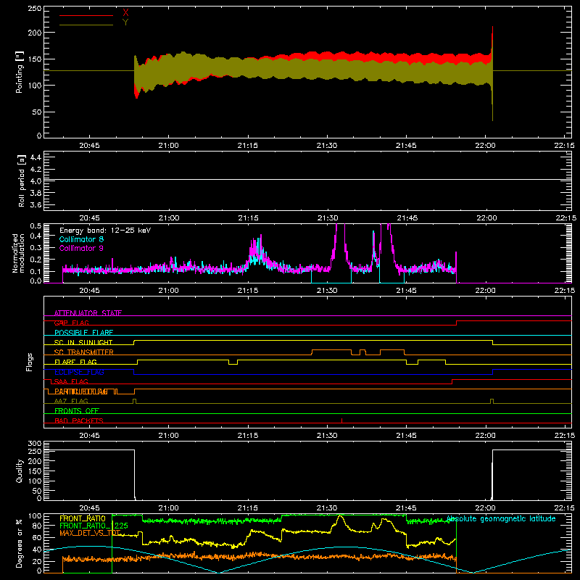Screen dimensions: 580x580
Task: Click the 'Degrees or %' axis title
Action: click(20, 543)
